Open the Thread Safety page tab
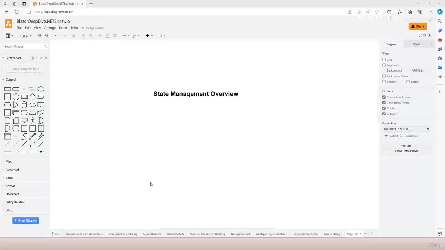This screenshot has width=445, height=250. (x=175, y=234)
